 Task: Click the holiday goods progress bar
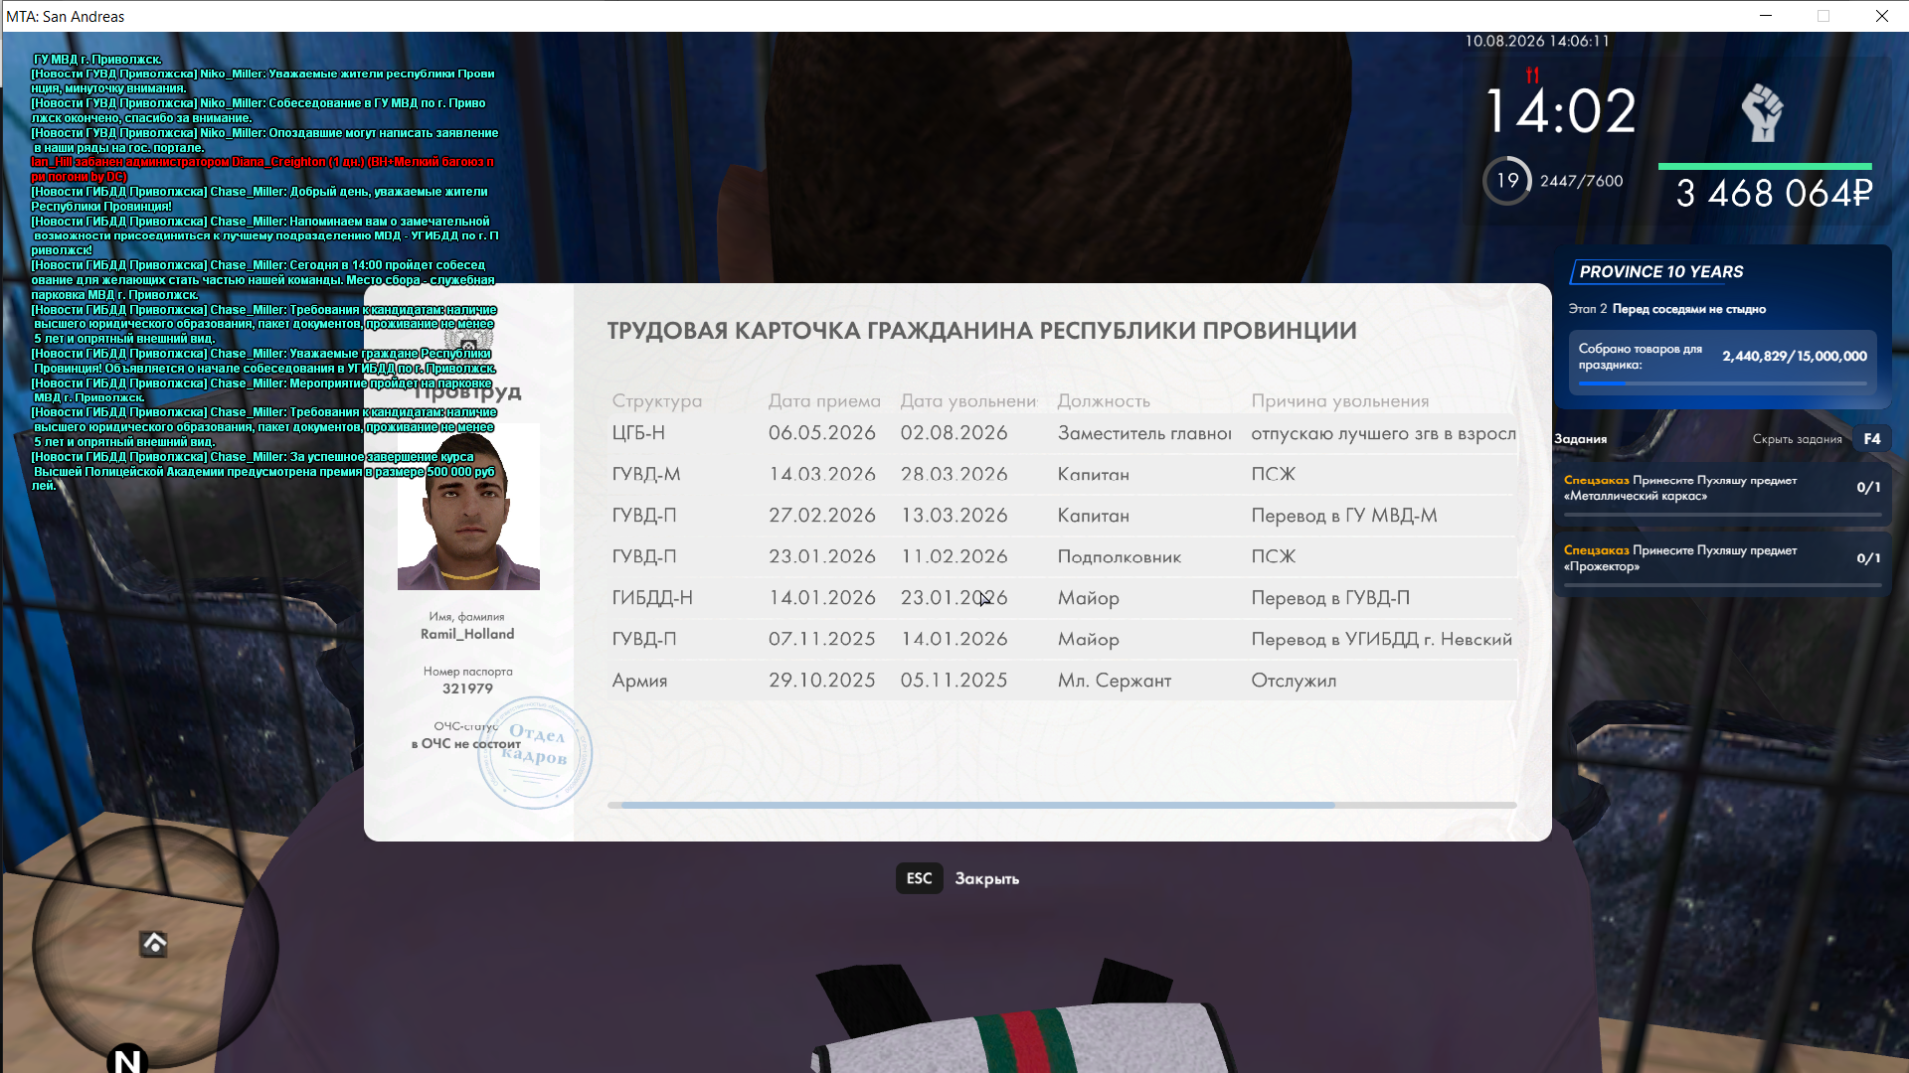[1722, 383]
